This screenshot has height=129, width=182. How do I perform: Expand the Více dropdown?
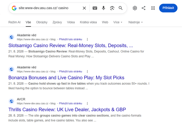(118, 22)
